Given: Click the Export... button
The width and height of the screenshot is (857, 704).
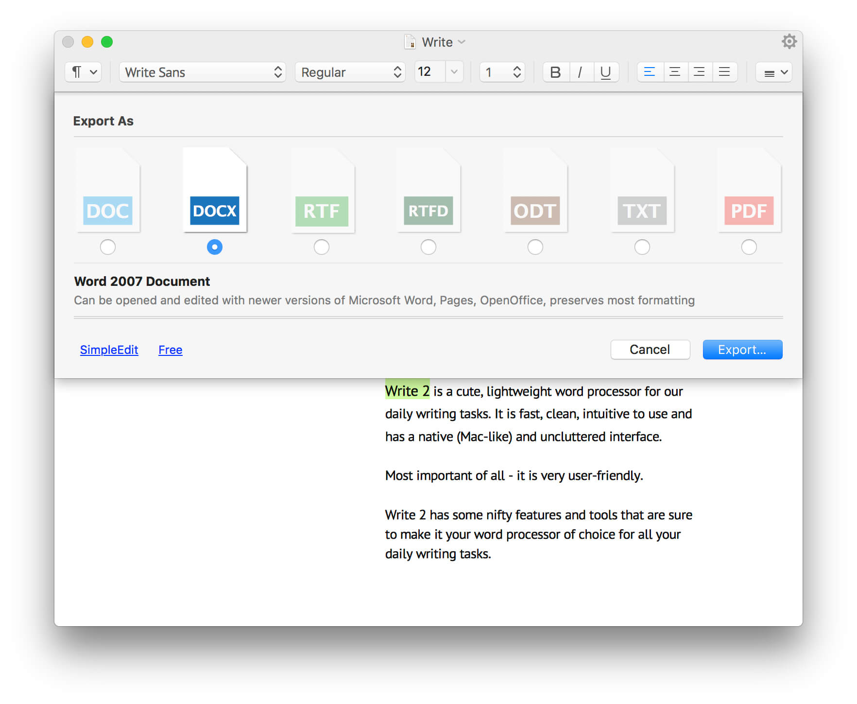Looking at the screenshot, I should pyautogui.click(x=742, y=350).
